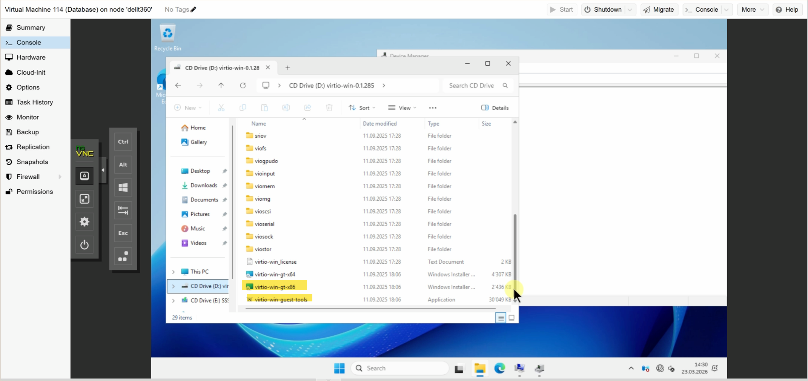
Task: Click the Migrate button
Action: pyautogui.click(x=659, y=9)
